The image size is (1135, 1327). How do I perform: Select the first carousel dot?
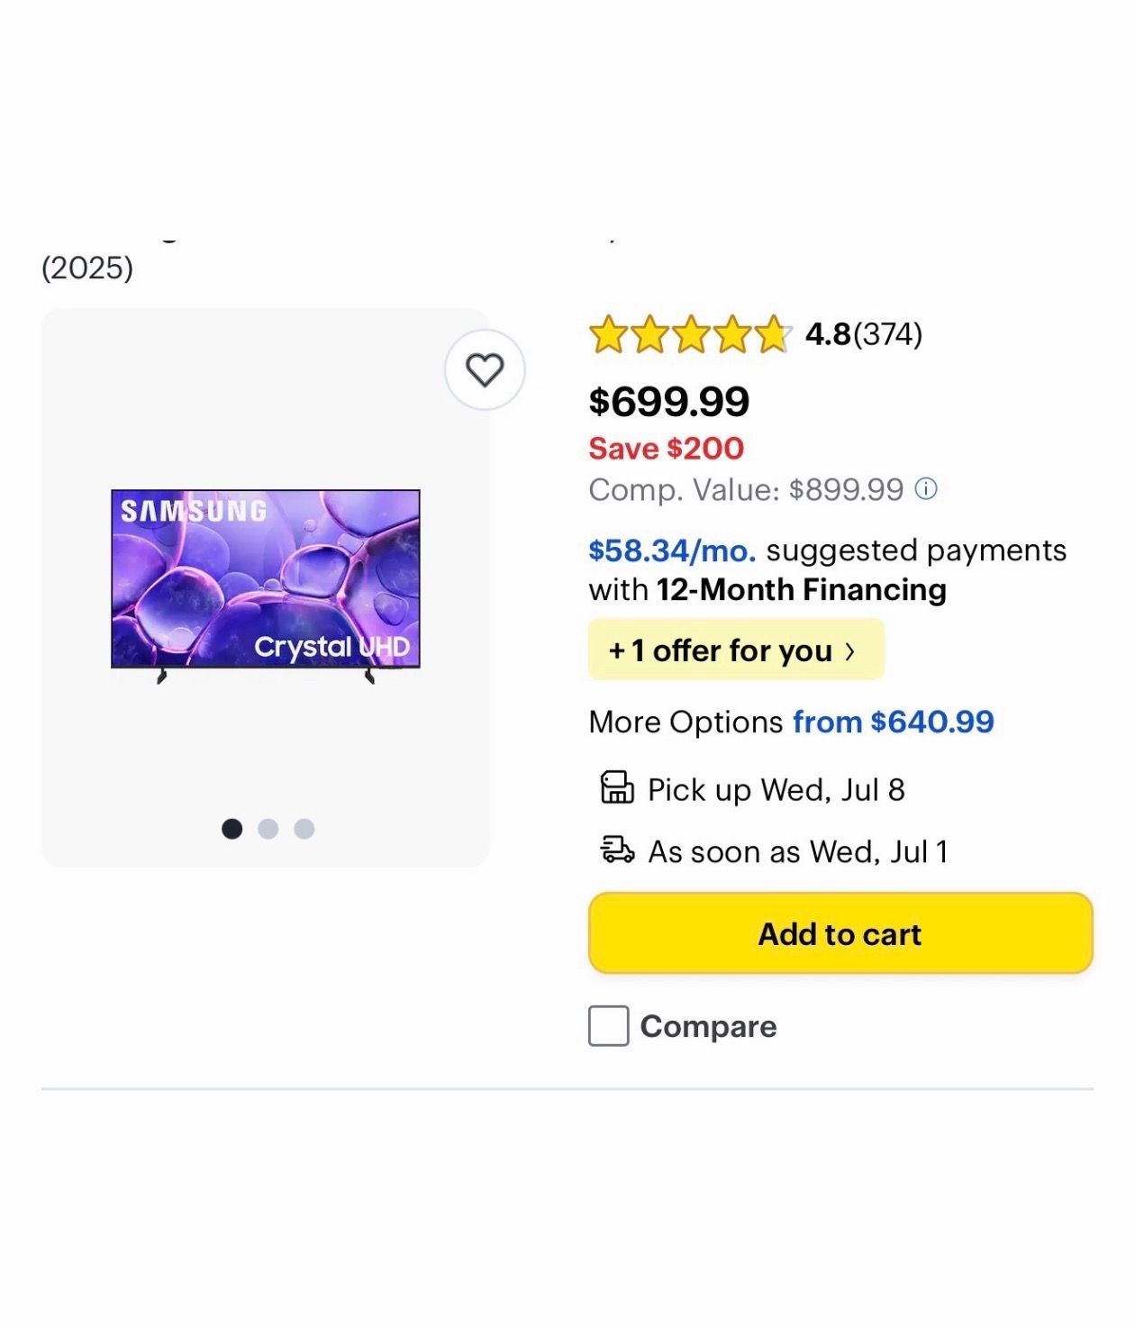pos(232,829)
